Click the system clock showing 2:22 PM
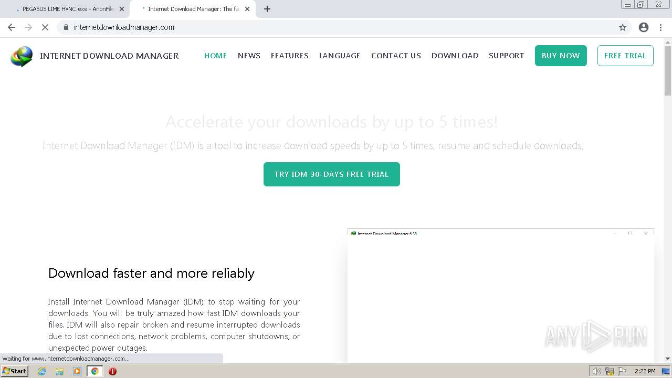 (x=645, y=371)
